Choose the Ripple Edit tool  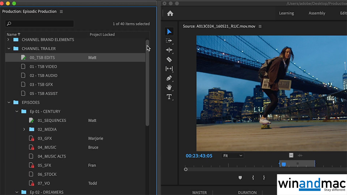(x=169, y=50)
